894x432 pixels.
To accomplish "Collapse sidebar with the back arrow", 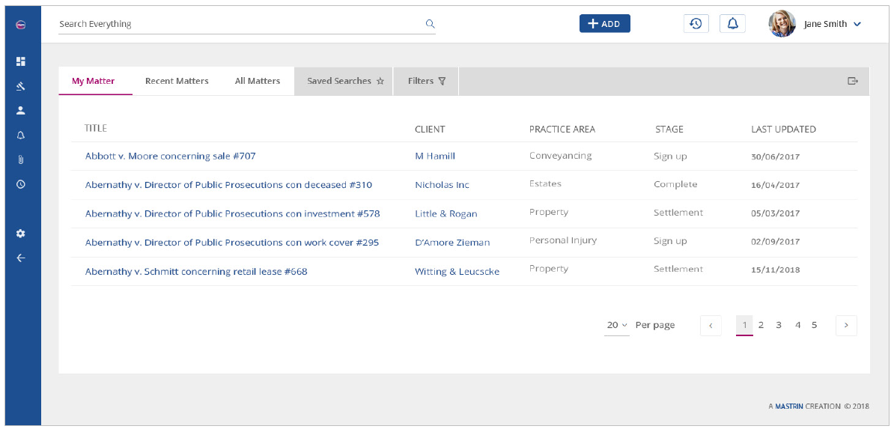I will (21, 258).
